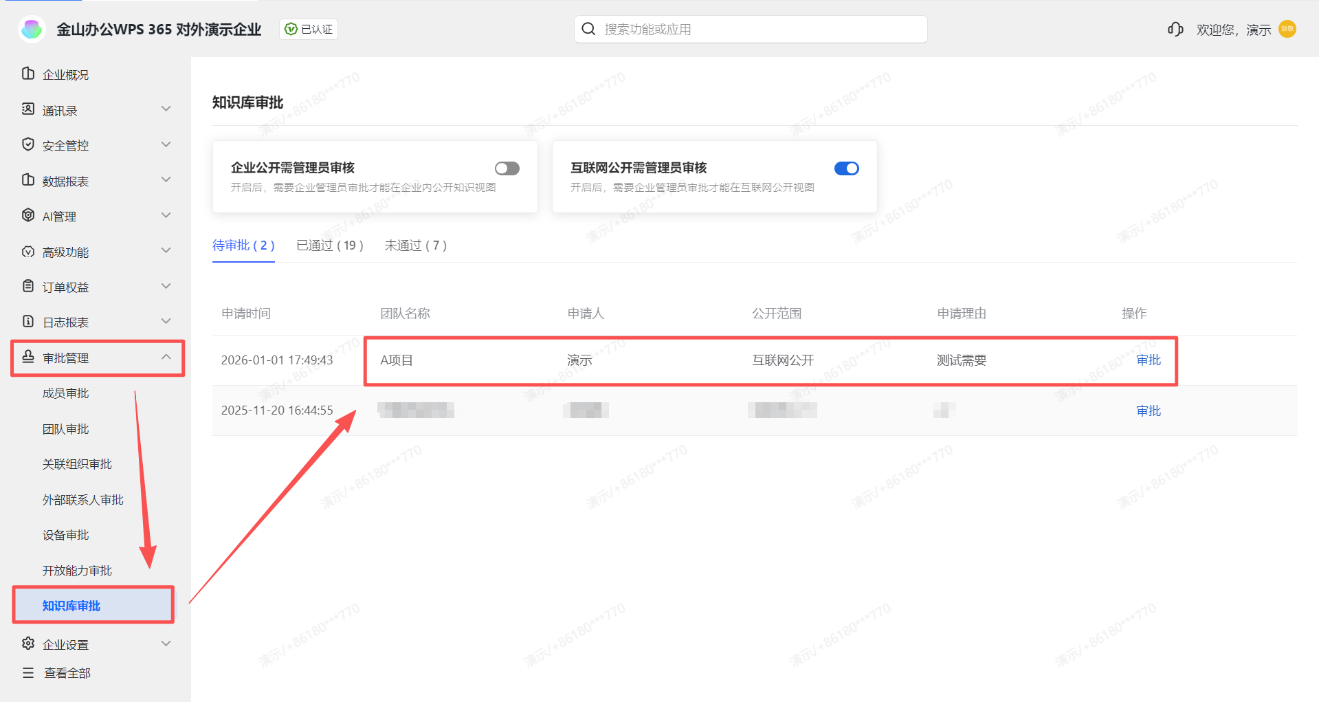Switch to the 已通过 (19) tab

pos(330,245)
